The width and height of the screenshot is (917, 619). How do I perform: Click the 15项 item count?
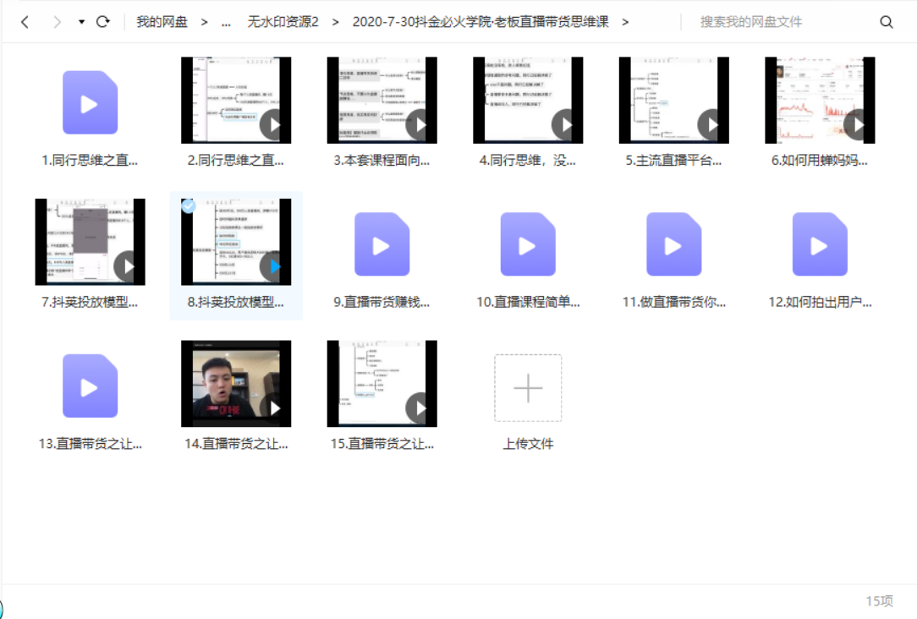pos(879,601)
